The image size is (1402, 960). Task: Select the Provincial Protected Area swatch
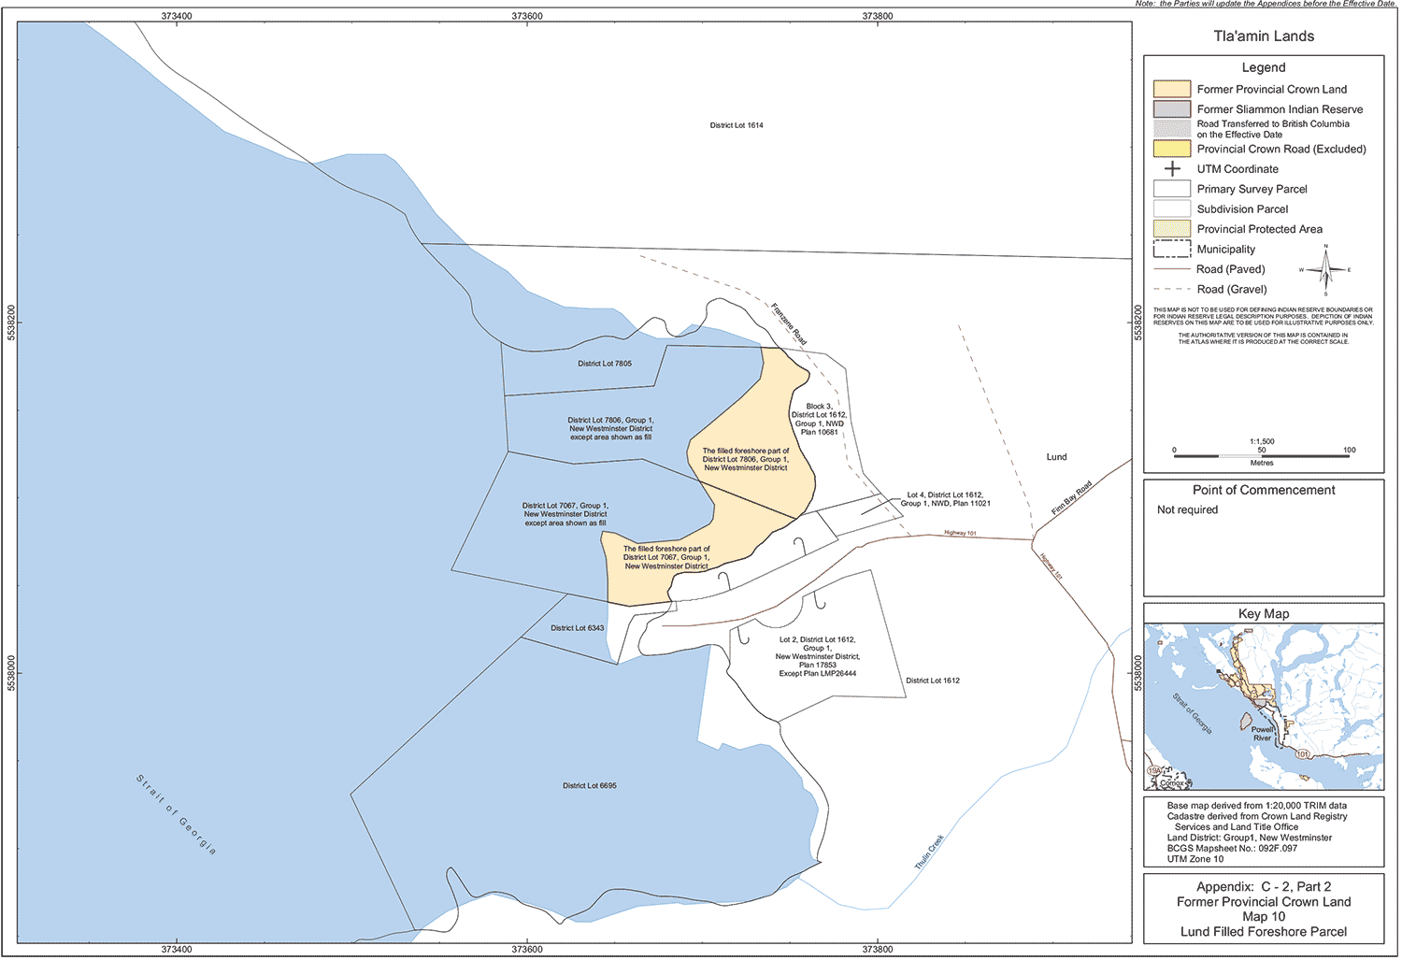click(1172, 229)
